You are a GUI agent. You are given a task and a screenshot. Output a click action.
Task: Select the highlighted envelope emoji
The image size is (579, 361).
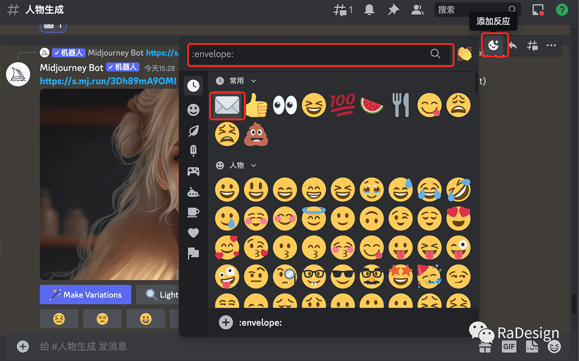click(x=227, y=105)
